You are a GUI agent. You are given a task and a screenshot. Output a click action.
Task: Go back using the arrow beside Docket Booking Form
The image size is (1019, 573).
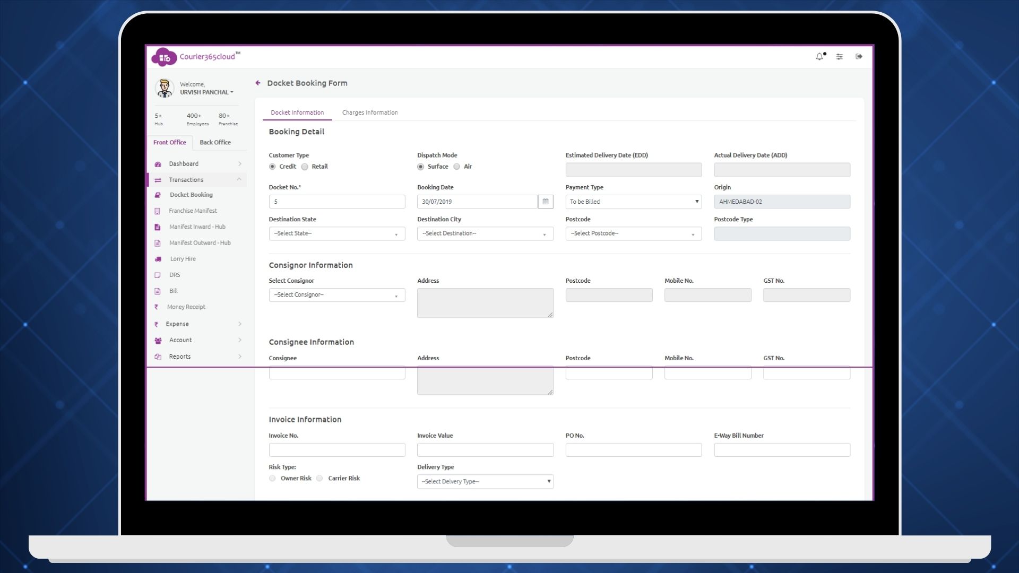point(258,83)
